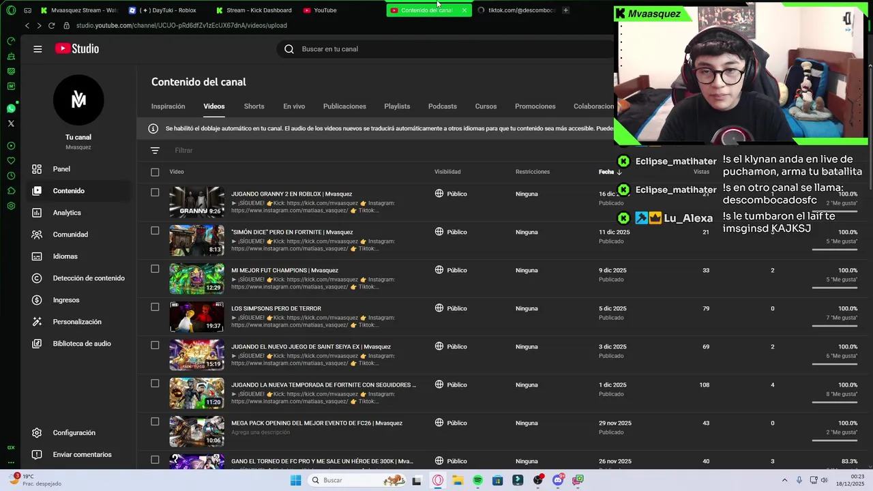Viewport: 873px width, 491px height.
Task: Switch to the En vivo tab
Action: tap(294, 106)
